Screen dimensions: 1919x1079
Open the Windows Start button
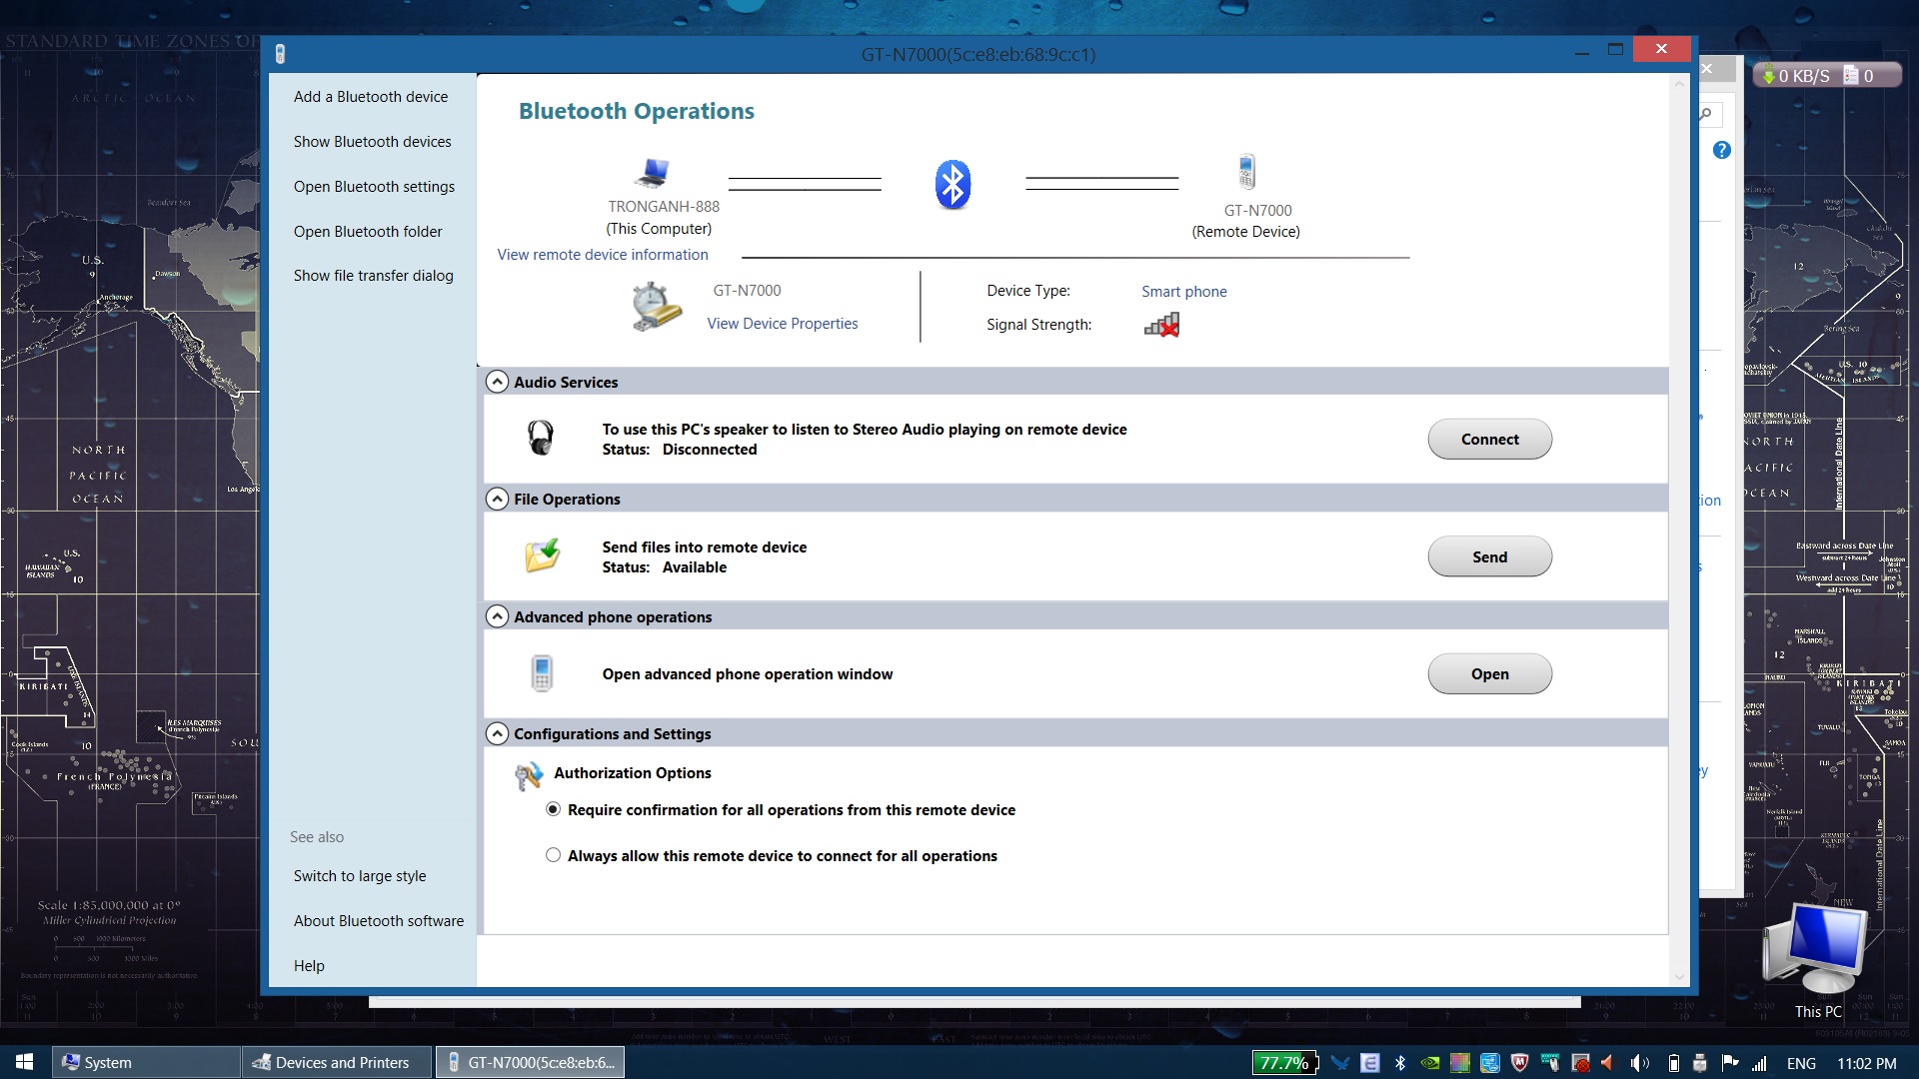click(x=25, y=1062)
